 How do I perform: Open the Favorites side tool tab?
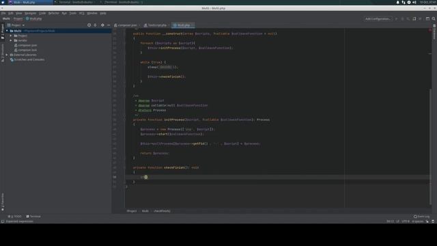click(3, 202)
